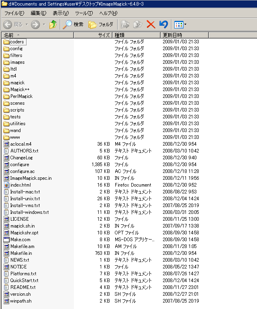
Task: Open the Forward history dropdown arrow
Action: (44, 24)
